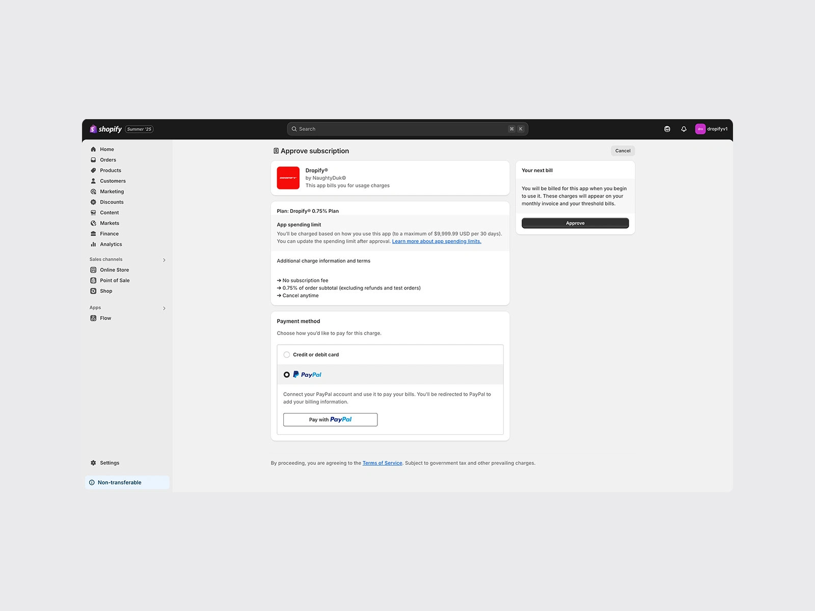
Task: Open the Markets section
Action: coord(110,223)
